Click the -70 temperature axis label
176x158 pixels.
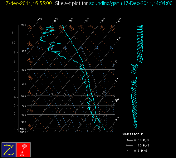(x=39, y=21)
